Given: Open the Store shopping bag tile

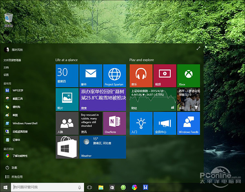Looking at the screenshot, I should pyautogui.click(x=67, y=147).
